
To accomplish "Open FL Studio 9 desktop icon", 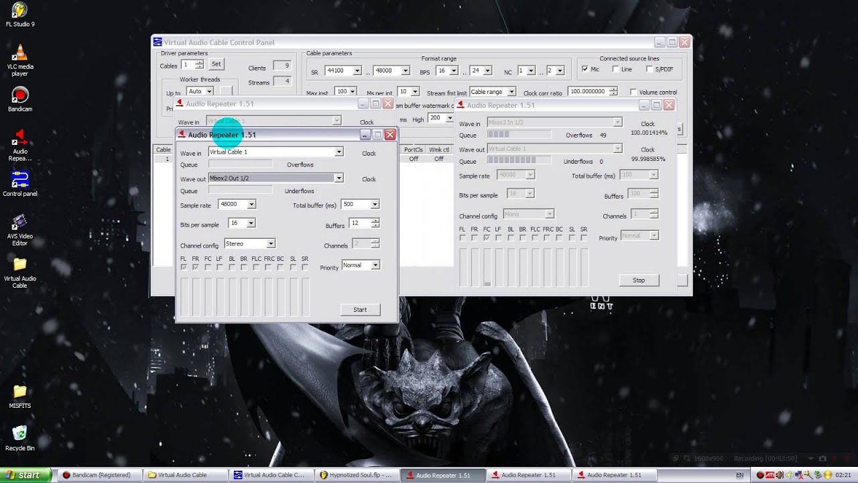I will 19,15.
